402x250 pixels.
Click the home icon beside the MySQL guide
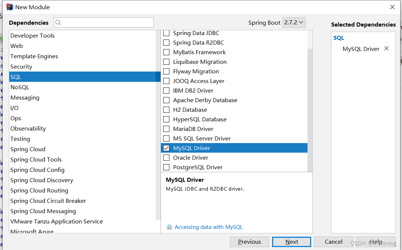tap(169, 227)
